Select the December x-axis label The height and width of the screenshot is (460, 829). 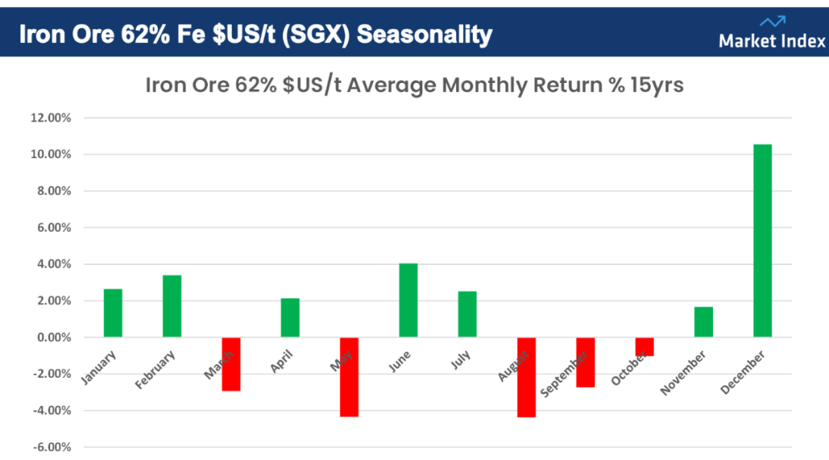point(743,374)
